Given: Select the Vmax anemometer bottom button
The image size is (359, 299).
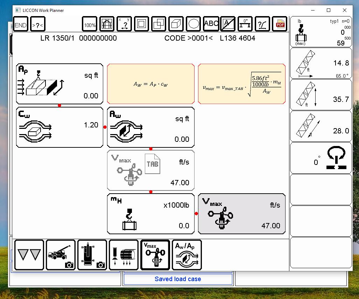Looking at the screenshot, I should click(x=155, y=255).
